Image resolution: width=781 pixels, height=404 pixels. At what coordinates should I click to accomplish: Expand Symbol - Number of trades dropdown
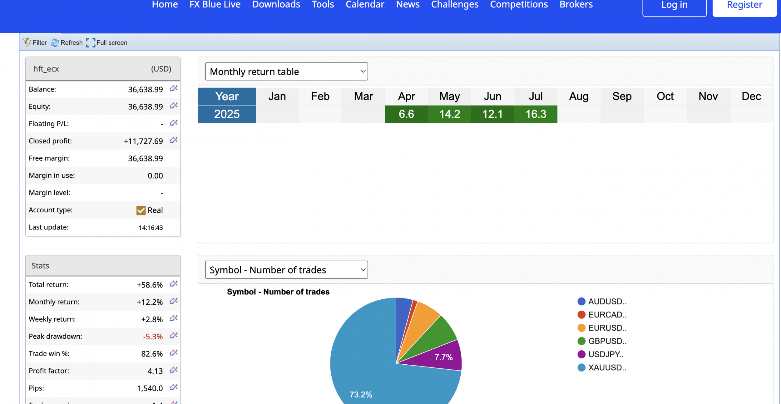(x=286, y=270)
